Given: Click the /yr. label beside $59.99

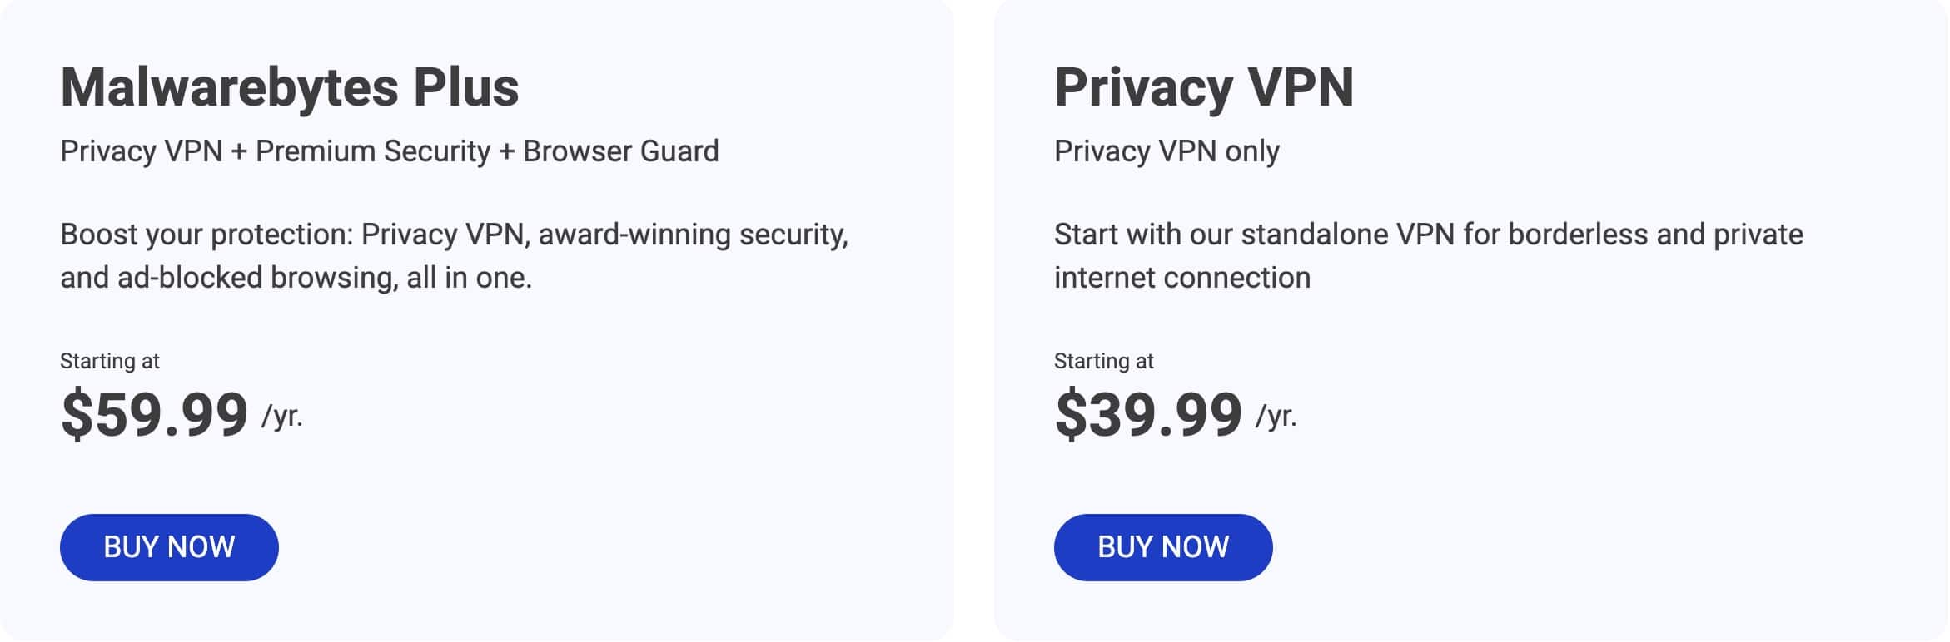Looking at the screenshot, I should click(282, 416).
